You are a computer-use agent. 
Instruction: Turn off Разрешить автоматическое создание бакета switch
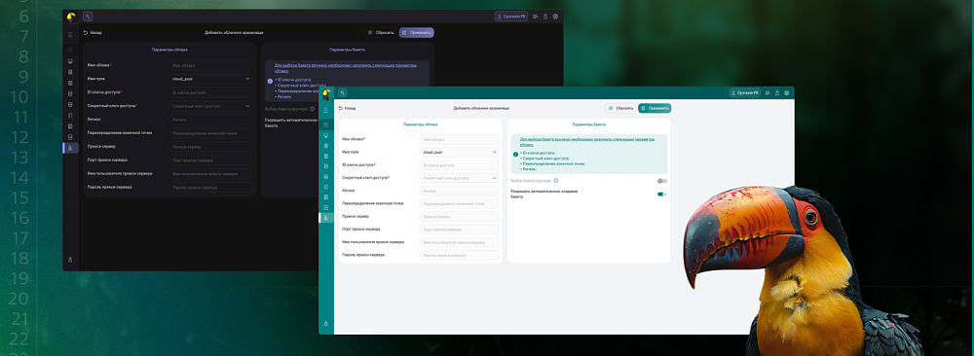point(662,195)
